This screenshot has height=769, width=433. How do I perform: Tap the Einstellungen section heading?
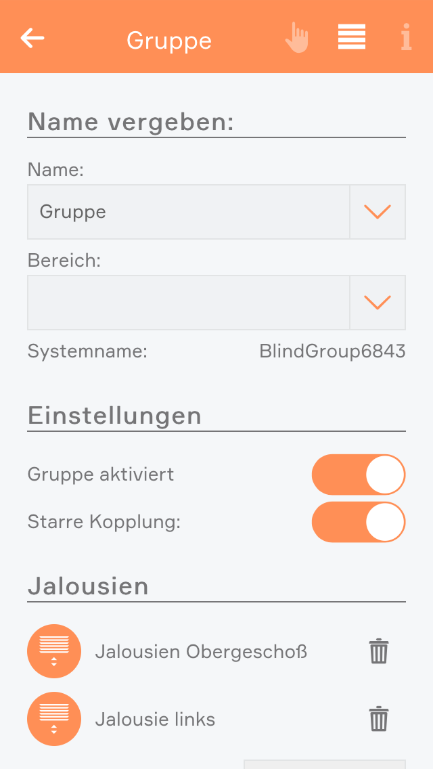point(114,415)
